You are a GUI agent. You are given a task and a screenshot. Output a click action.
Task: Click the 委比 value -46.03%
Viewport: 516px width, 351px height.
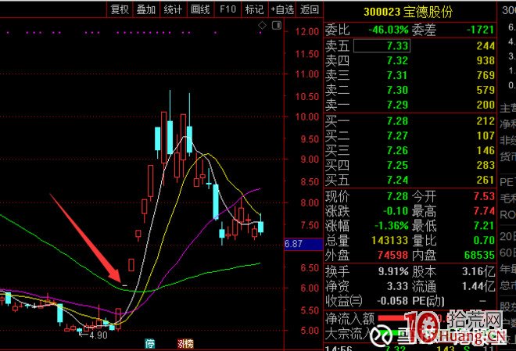click(389, 30)
